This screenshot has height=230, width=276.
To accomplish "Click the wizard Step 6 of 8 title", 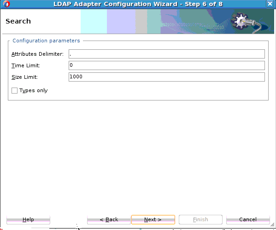I will click(x=138, y=4).
